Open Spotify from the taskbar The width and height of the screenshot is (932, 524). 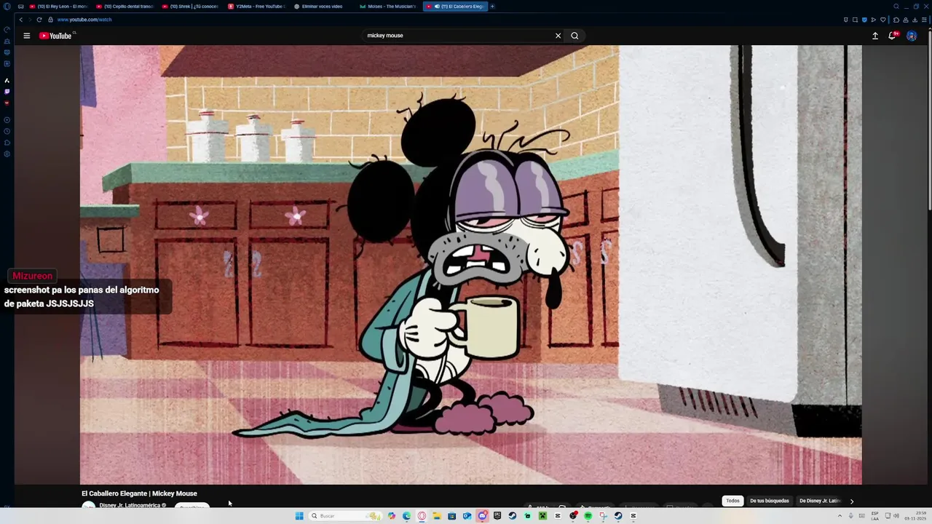point(588,516)
